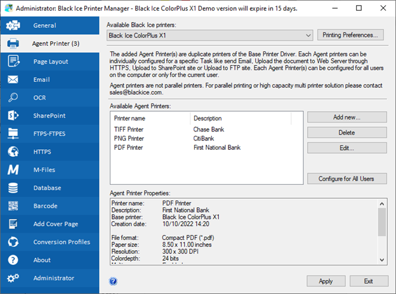Viewport: 396px width, 294px height.
Task: Delete the selected agent printer
Action: (x=346, y=133)
